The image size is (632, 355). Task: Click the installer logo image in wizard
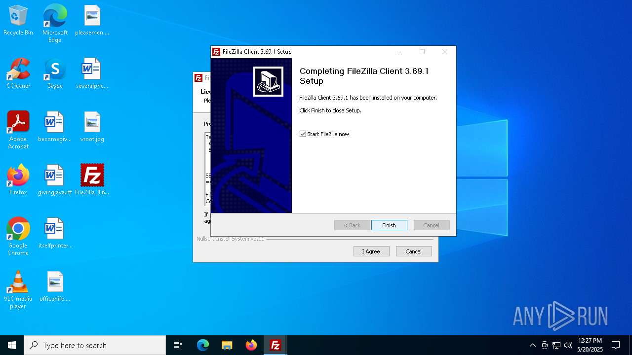(x=268, y=81)
